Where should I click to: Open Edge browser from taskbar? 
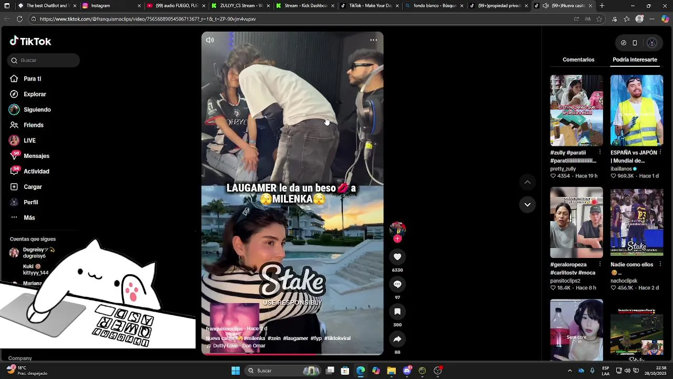pyautogui.click(x=361, y=371)
